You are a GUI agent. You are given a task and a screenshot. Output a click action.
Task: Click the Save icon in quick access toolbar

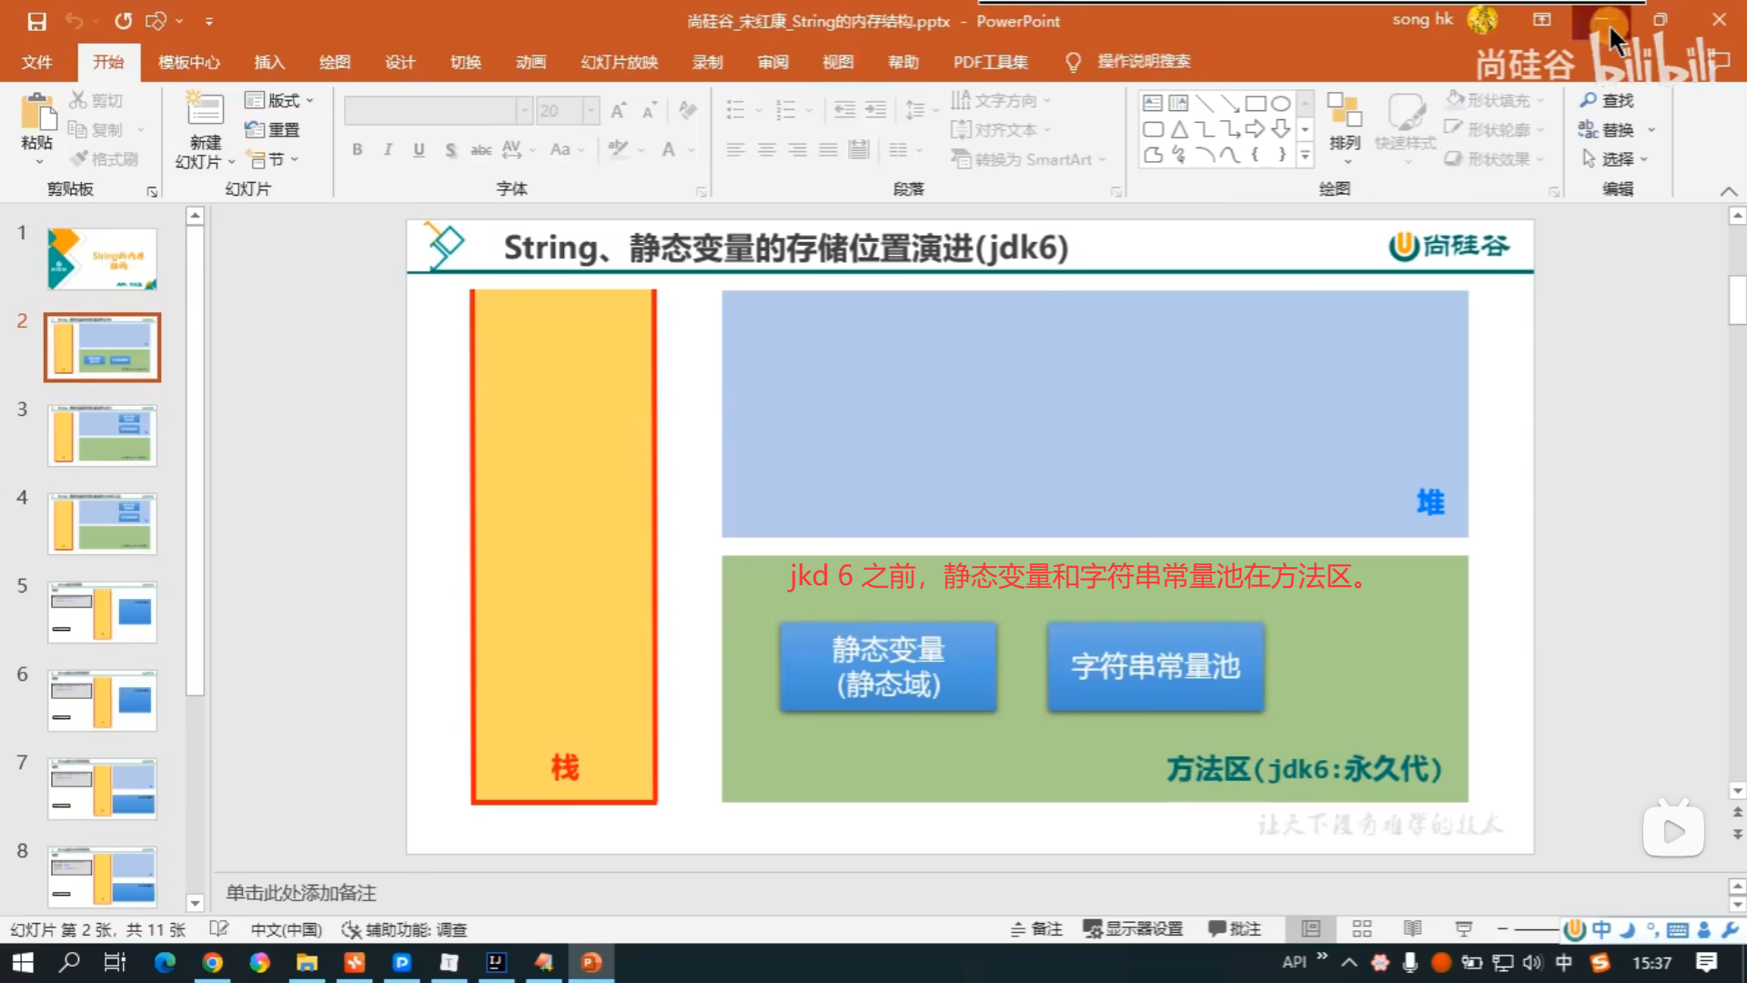pos(36,21)
